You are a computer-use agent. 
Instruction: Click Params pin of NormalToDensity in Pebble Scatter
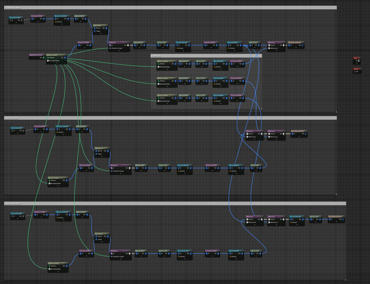point(177,48)
